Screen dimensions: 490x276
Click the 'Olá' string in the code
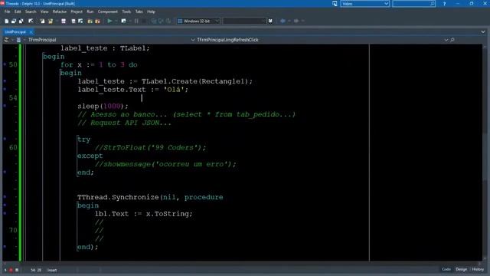[174, 90]
